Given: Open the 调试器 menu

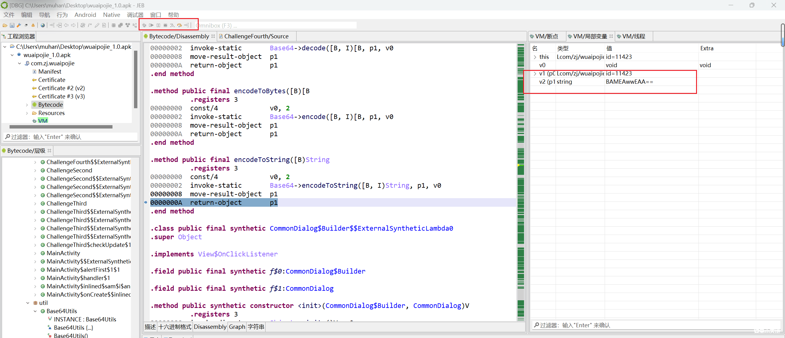Looking at the screenshot, I should (x=135, y=15).
